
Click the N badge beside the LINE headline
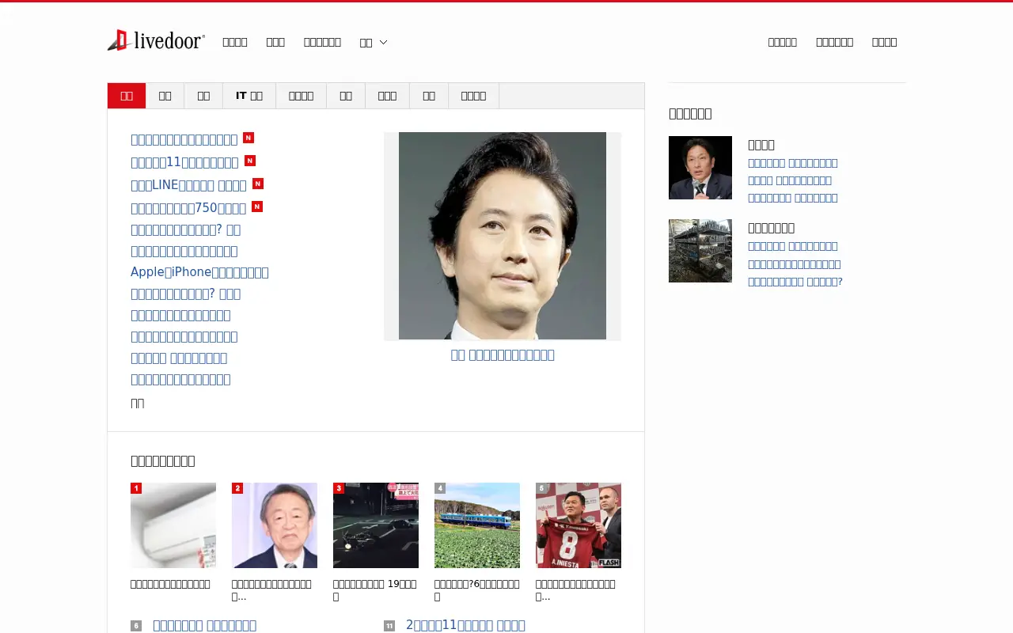click(x=258, y=184)
